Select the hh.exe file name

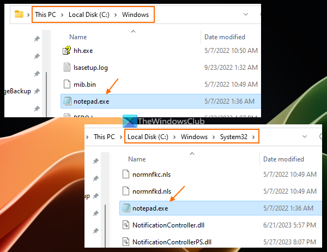[83, 51]
